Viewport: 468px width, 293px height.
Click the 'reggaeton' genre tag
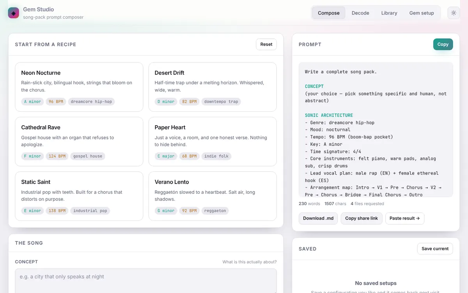[x=215, y=211]
